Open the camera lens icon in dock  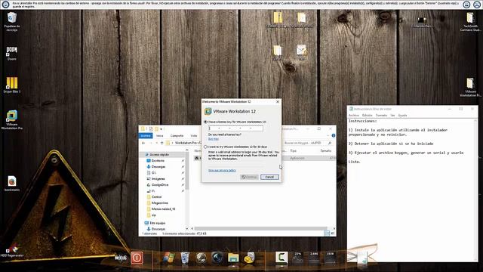(217, 258)
